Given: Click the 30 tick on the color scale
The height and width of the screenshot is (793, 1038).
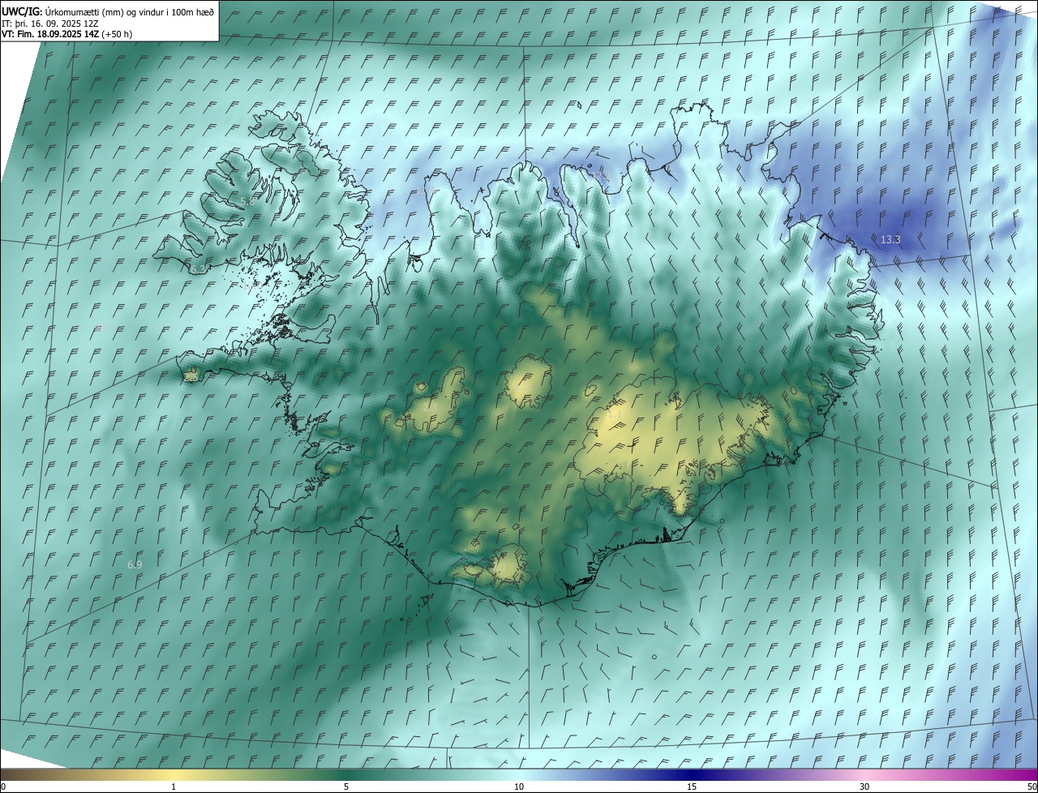Looking at the screenshot, I should tap(864, 787).
